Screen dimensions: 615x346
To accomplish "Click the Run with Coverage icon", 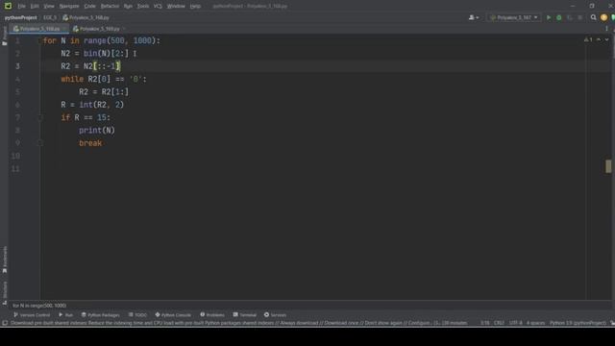I will tap(570, 17).
